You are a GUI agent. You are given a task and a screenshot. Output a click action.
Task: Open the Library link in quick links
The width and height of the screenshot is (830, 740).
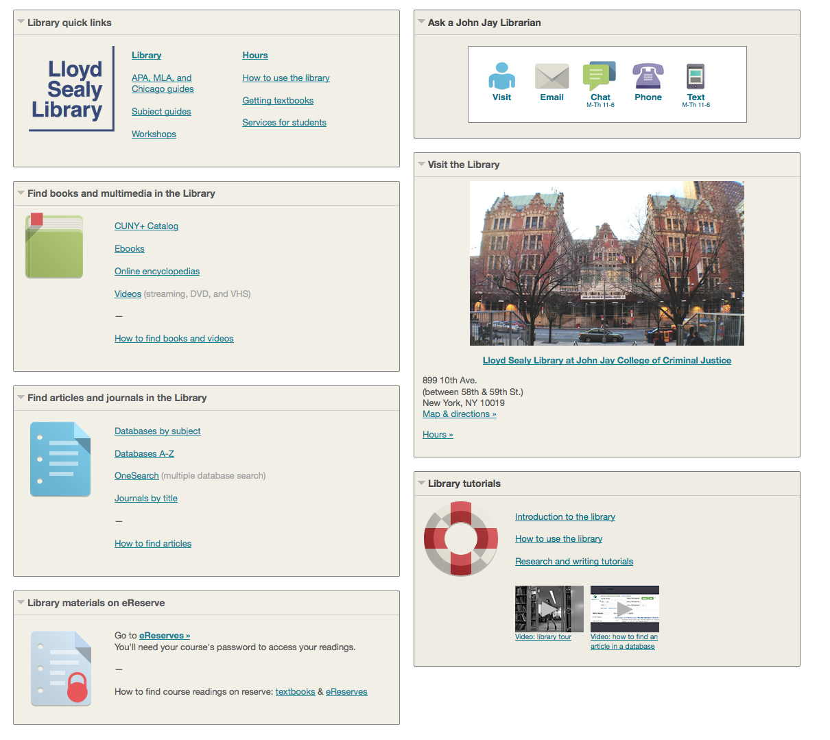[x=146, y=55]
